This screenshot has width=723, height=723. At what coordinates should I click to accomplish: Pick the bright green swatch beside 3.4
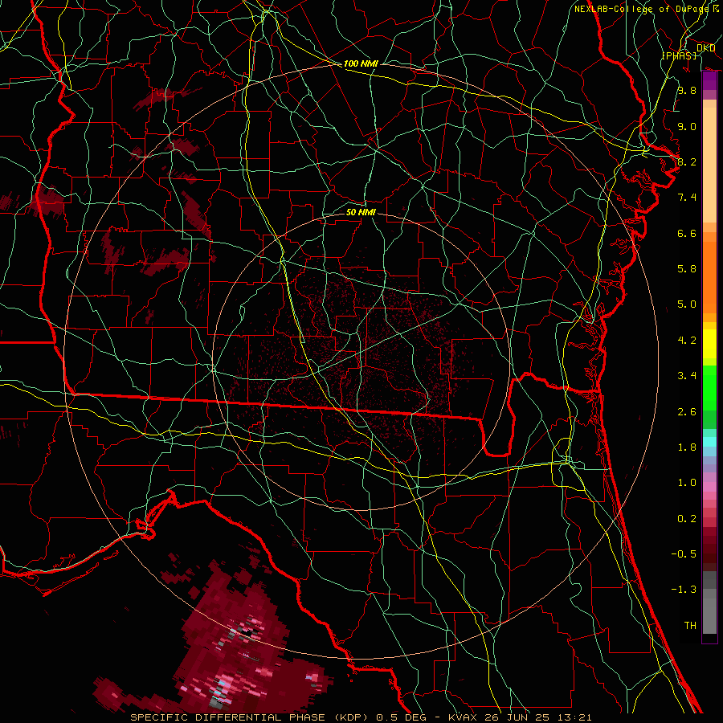[709, 387]
